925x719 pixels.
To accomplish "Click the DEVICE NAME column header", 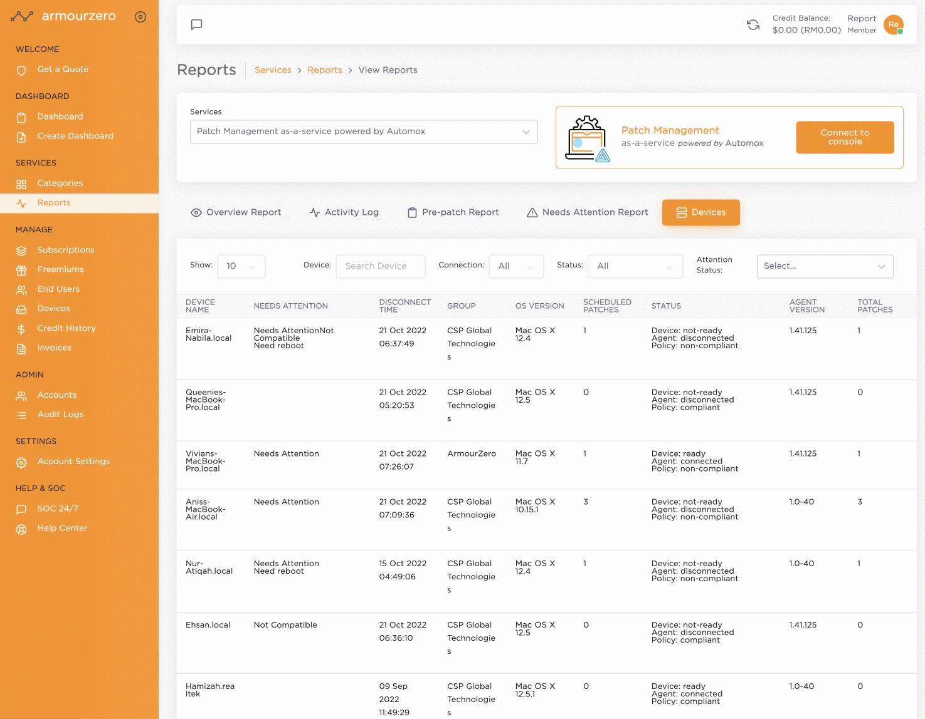I will pyautogui.click(x=200, y=306).
